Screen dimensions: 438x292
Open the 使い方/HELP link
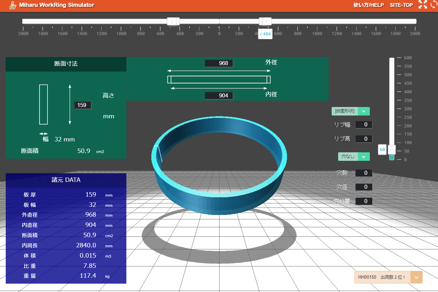coord(368,5)
